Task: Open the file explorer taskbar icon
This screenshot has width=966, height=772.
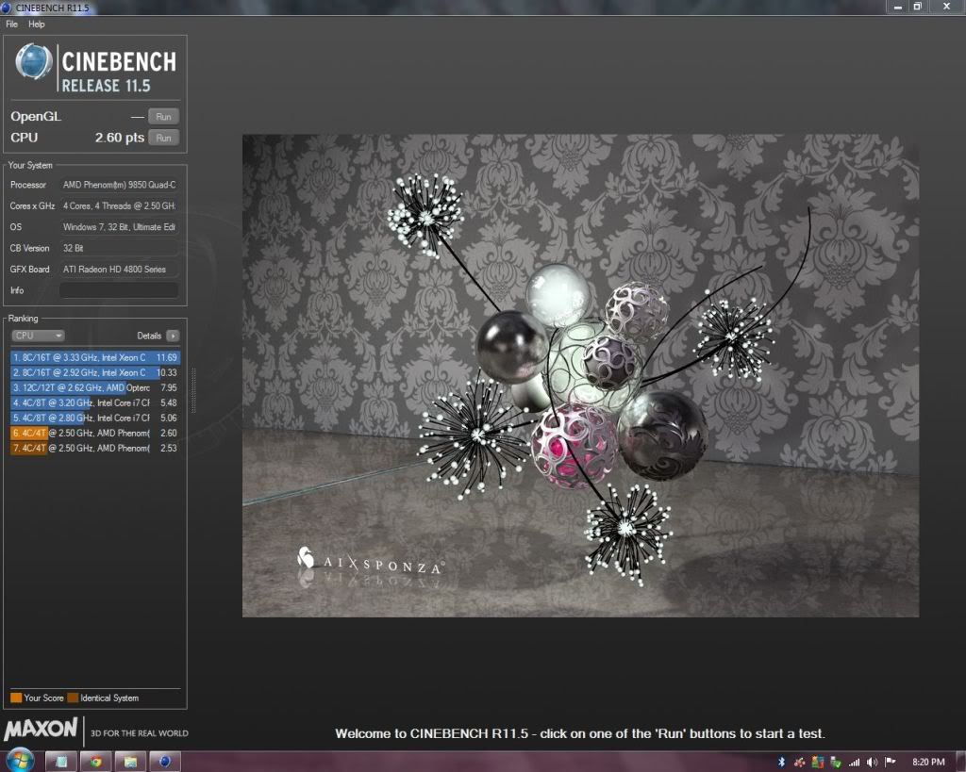Action: 130,762
